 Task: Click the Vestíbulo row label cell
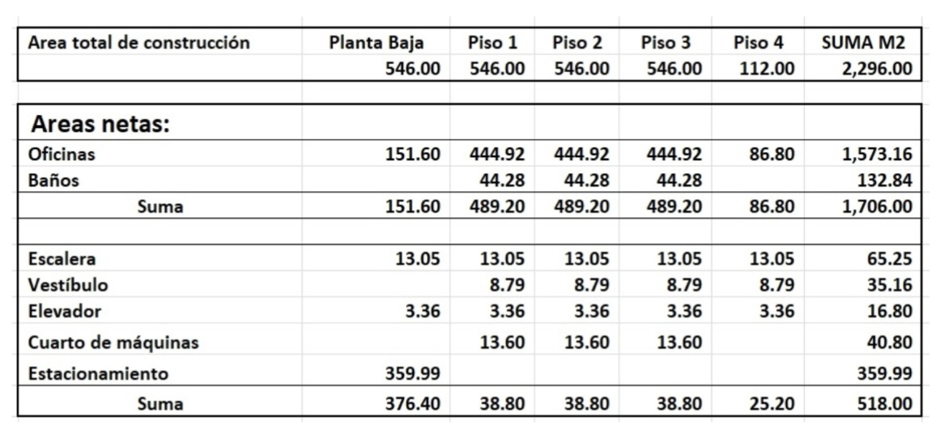click(160, 284)
